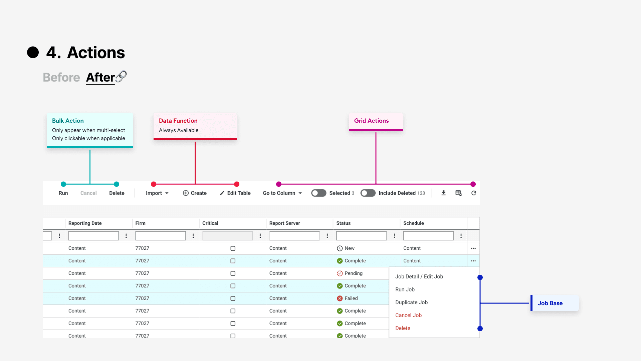
Task: Click the Schedule filter options icon
Action: [x=461, y=236]
